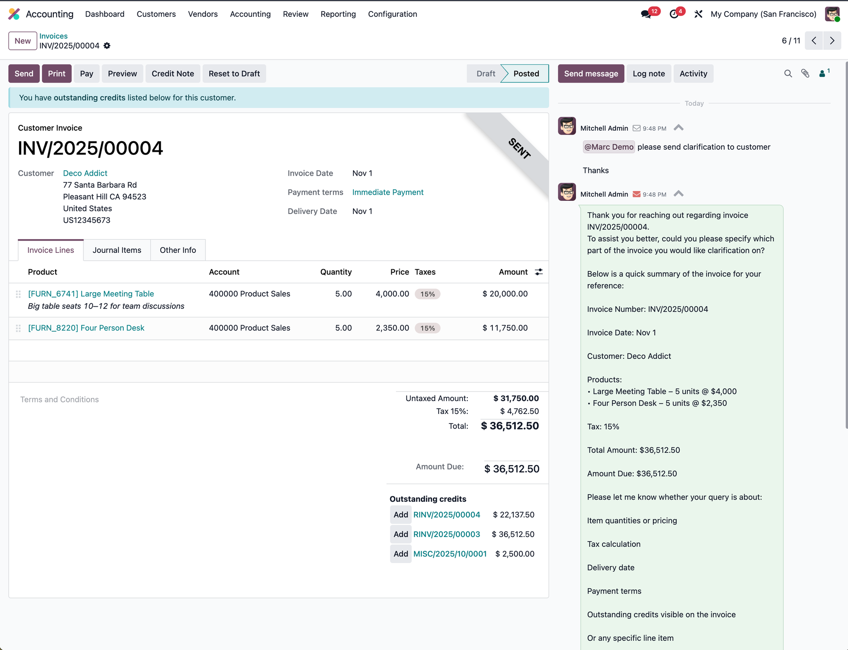848x650 pixels.
Task: Click the developer tools wrench icon
Action: (698, 14)
